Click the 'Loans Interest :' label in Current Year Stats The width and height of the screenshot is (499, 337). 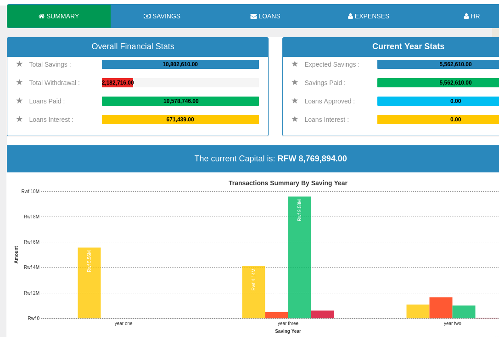click(326, 120)
